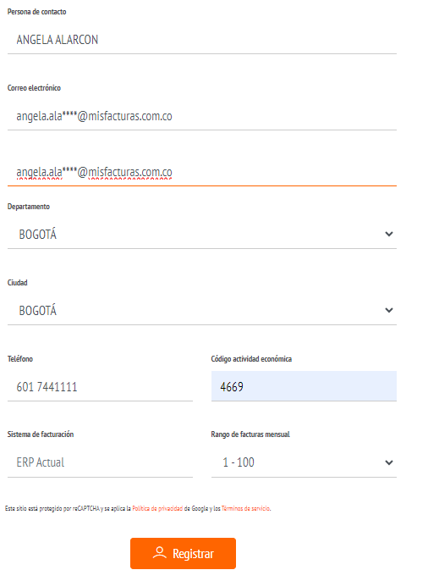Open the monthly invoice range dropdown showing 1 - 100
439x581 pixels.
pyautogui.click(x=304, y=462)
